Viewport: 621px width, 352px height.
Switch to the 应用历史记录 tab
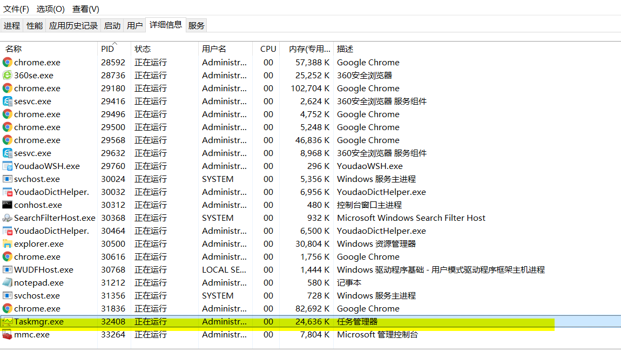click(x=73, y=26)
